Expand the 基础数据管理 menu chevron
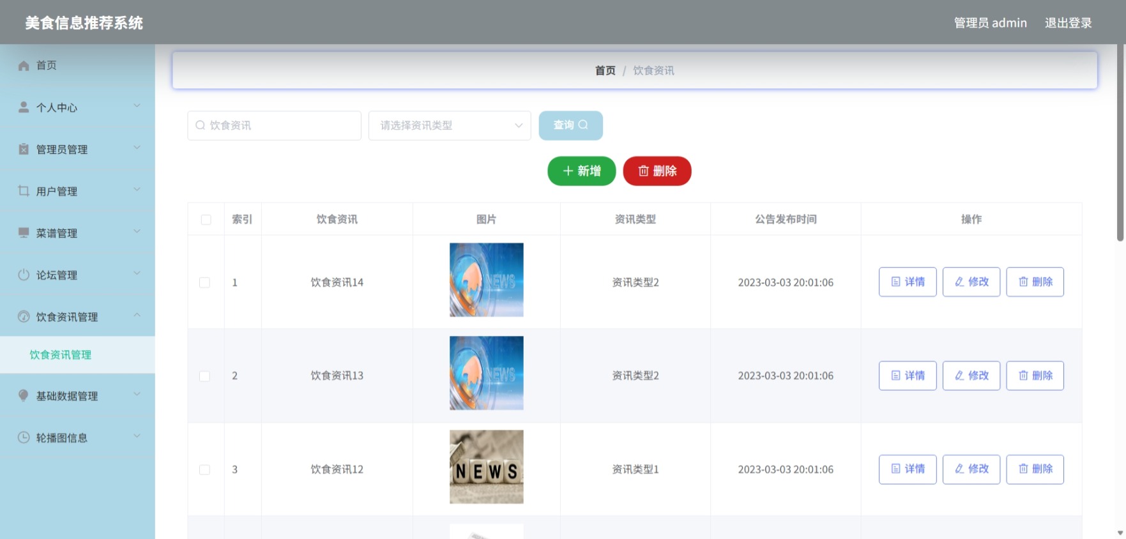 click(137, 394)
